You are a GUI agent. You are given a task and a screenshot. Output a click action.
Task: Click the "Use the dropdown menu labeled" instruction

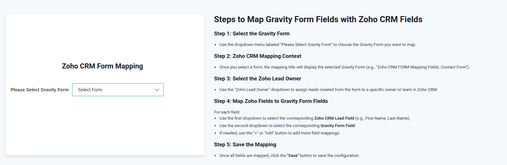(318, 45)
